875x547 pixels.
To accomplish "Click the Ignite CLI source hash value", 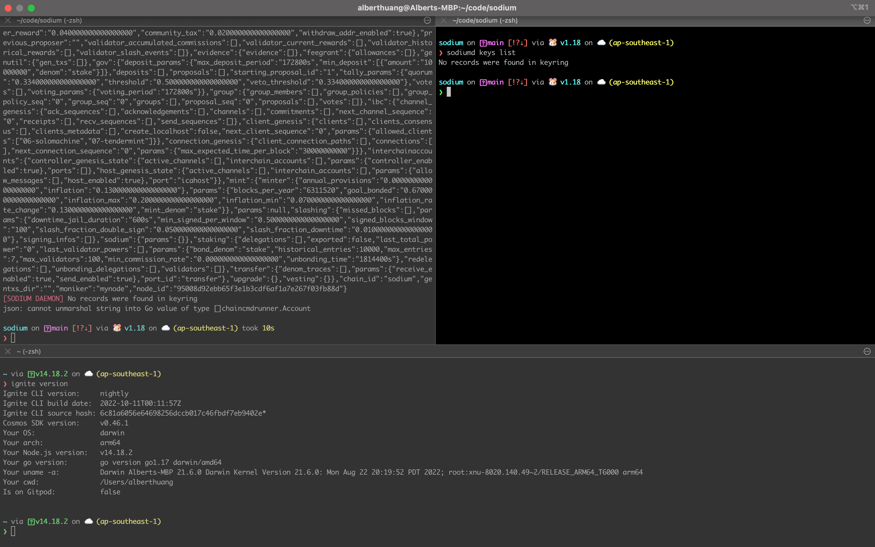I will click(x=183, y=413).
